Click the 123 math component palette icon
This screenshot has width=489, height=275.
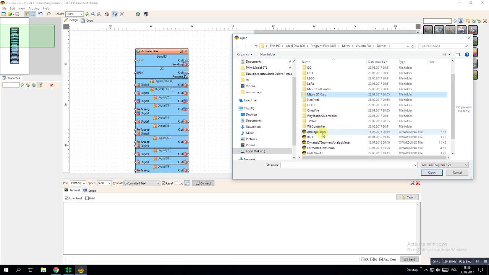(x=428, y=30)
